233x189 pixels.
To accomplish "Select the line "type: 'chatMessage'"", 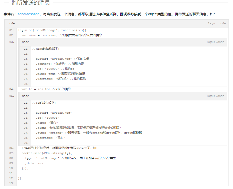I will [70, 158].
